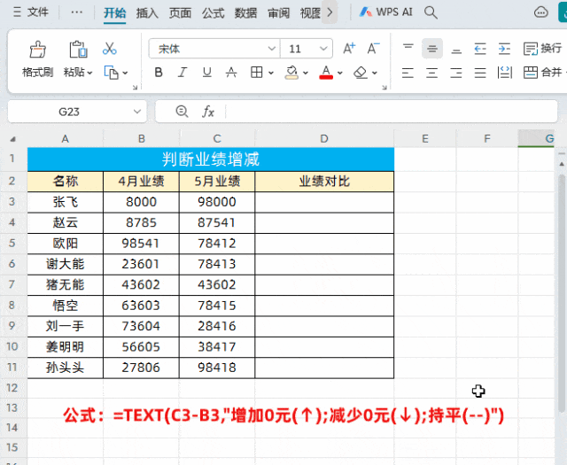Toggle vertical middle alignment
Image resolution: width=567 pixels, height=465 pixels.
click(x=432, y=49)
